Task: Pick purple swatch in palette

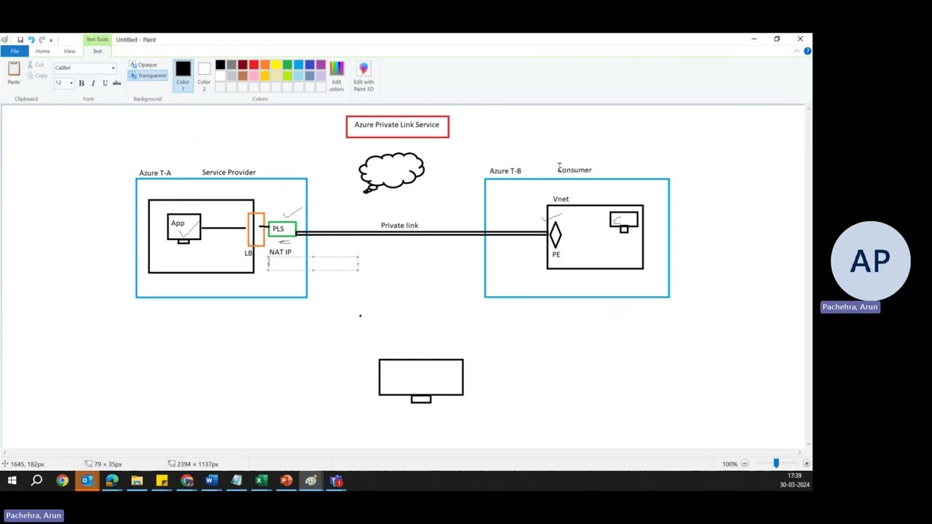Action: point(320,65)
